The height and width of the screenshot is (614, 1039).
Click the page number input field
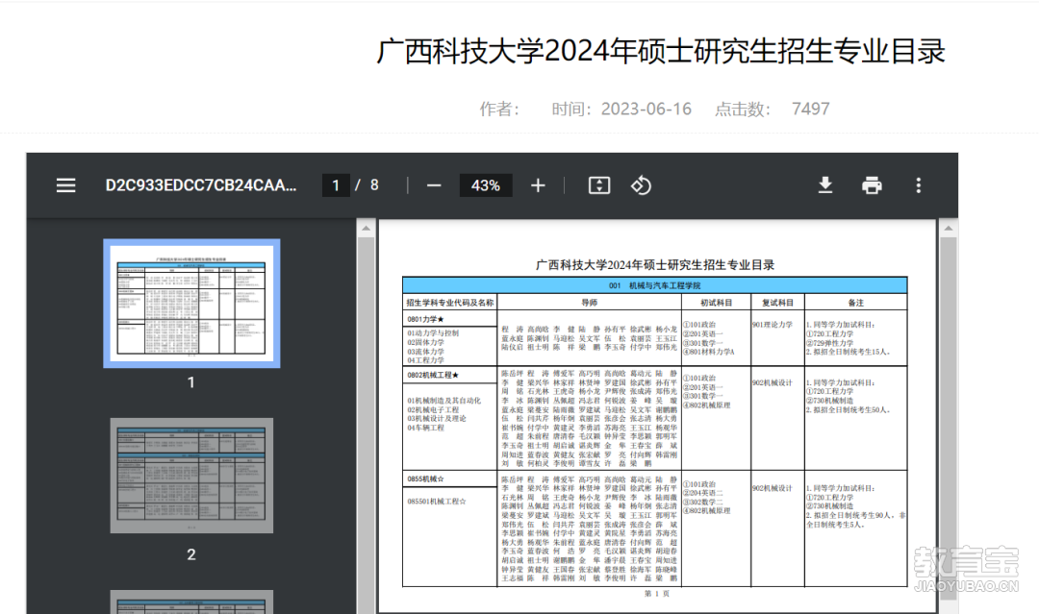(x=336, y=185)
